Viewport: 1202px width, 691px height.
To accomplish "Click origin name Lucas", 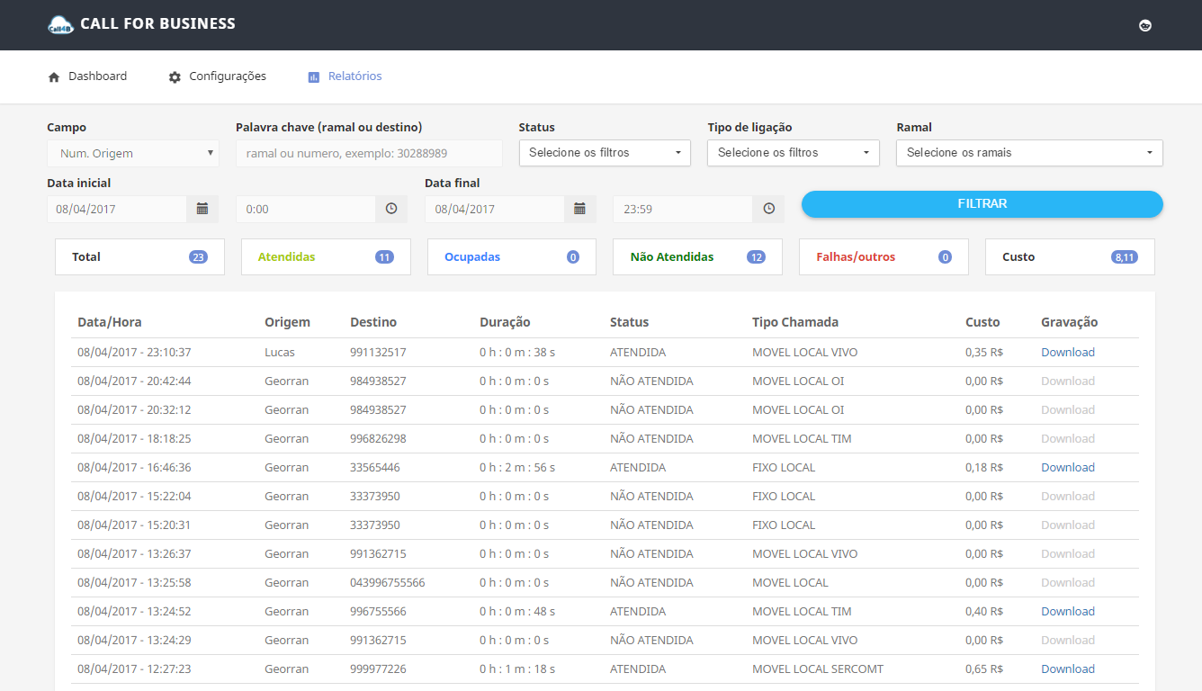I will (280, 352).
